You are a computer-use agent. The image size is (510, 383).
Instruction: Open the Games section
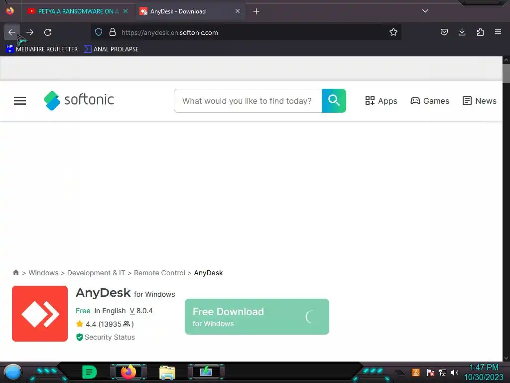[430, 101]
